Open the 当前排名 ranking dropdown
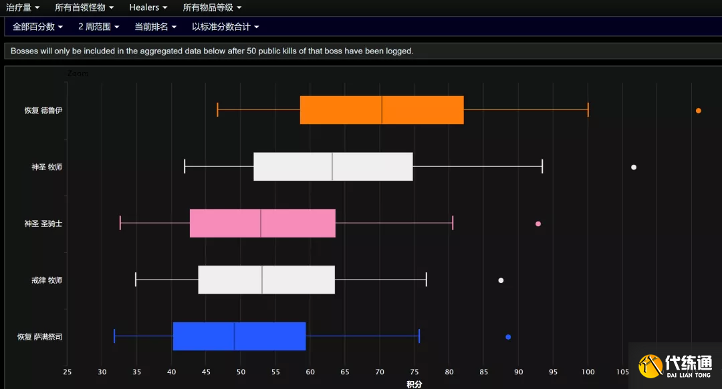Viewport: 722px width, 389px height. (x=155, y=27)
